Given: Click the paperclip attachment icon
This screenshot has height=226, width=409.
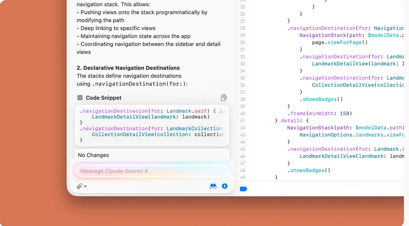Looking at the screenshot, I should pyautogui.click(x=79, y=186).
